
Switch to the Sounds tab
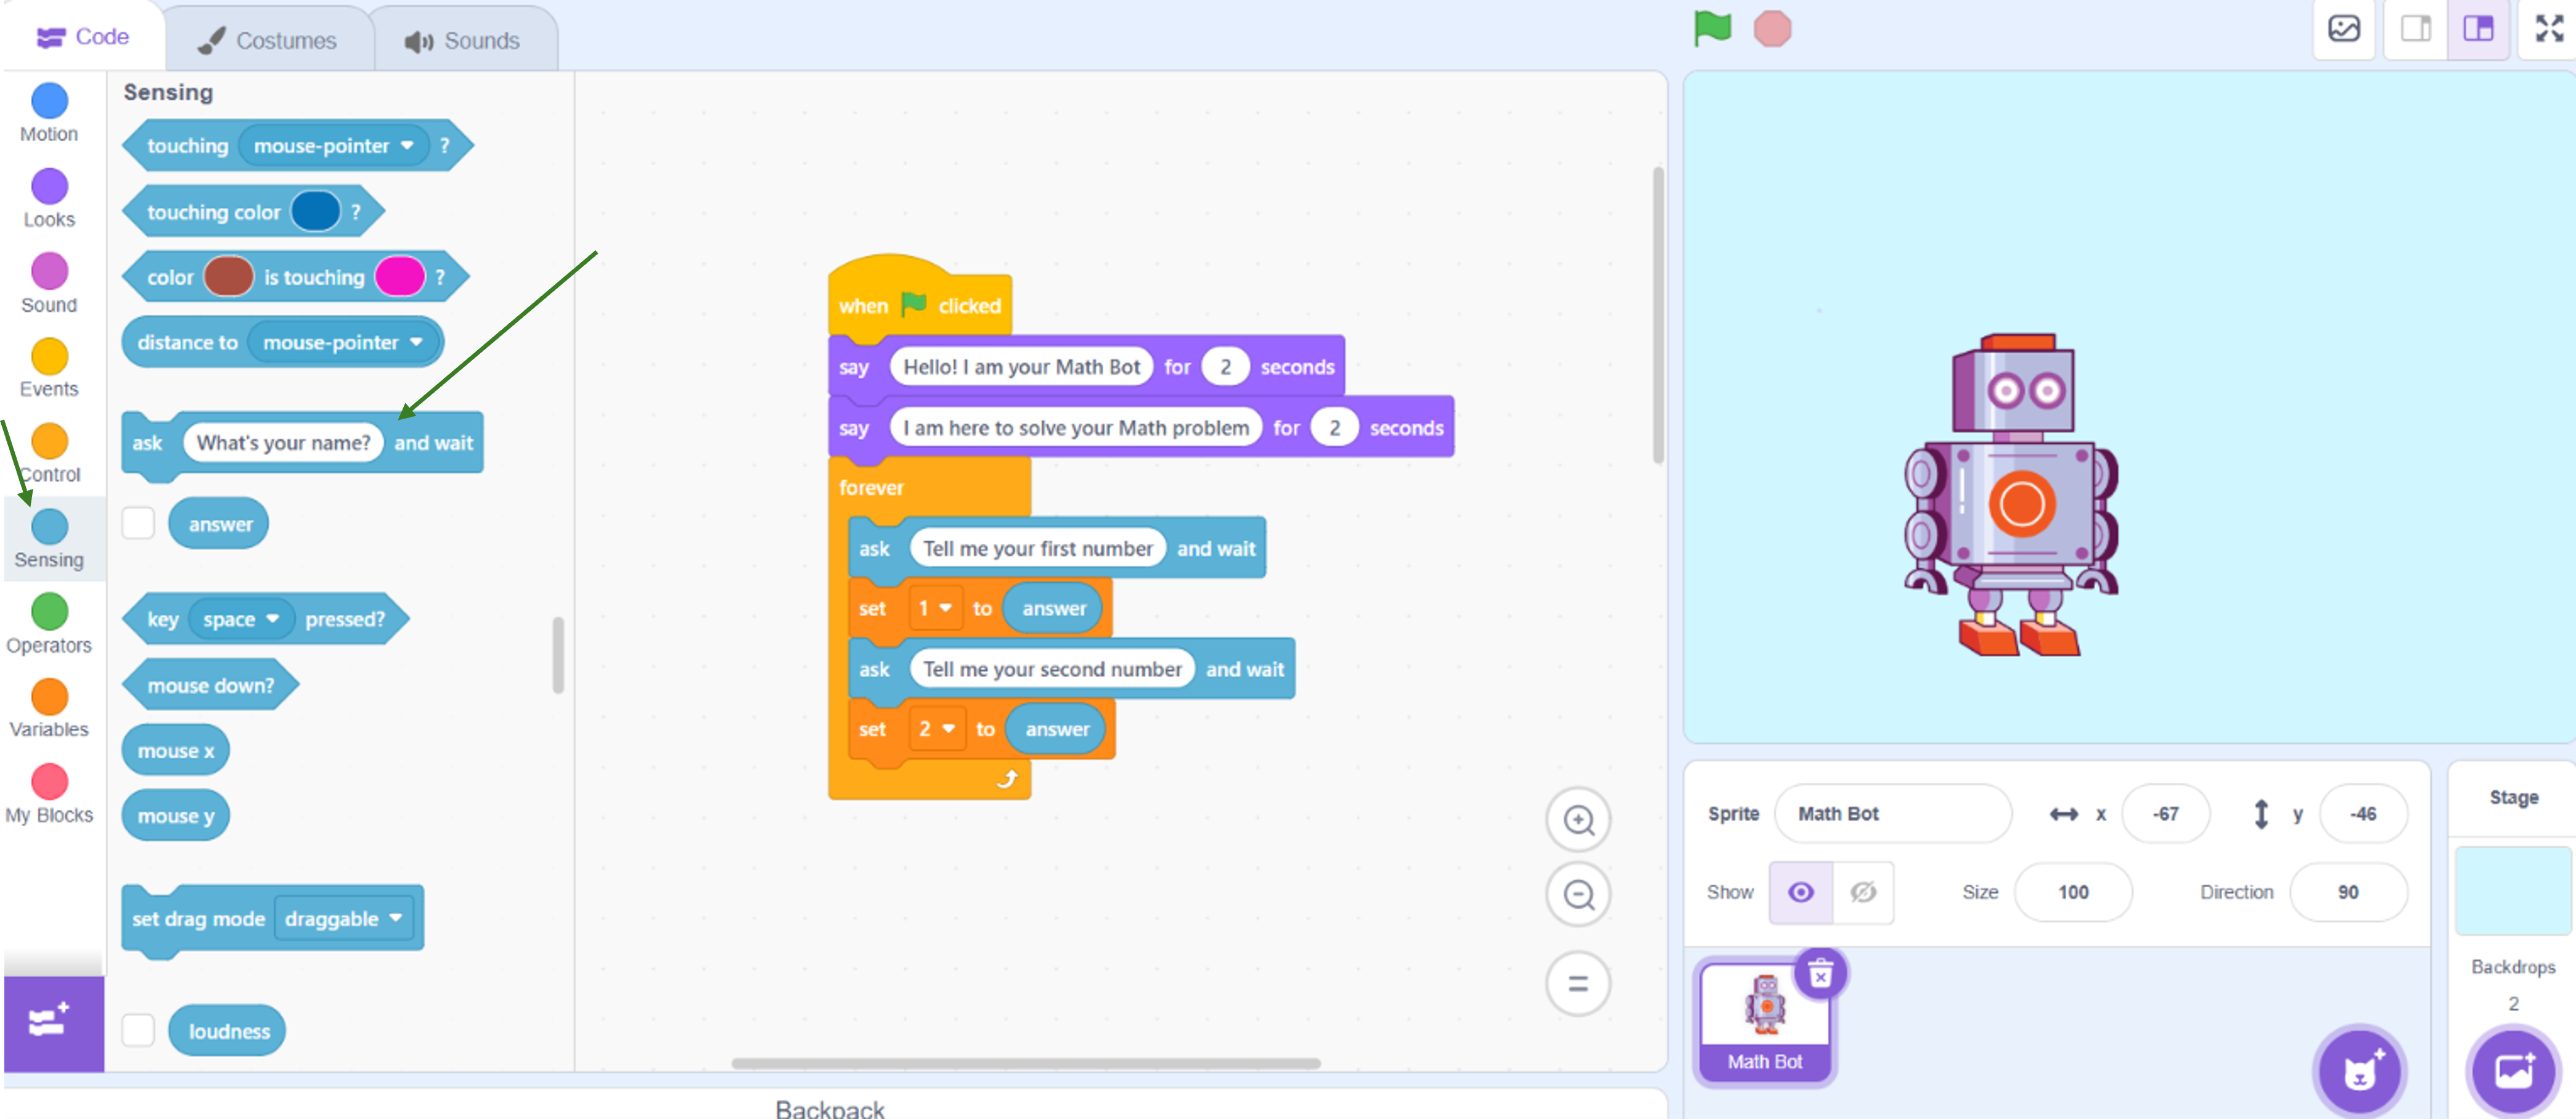[462, 40]
